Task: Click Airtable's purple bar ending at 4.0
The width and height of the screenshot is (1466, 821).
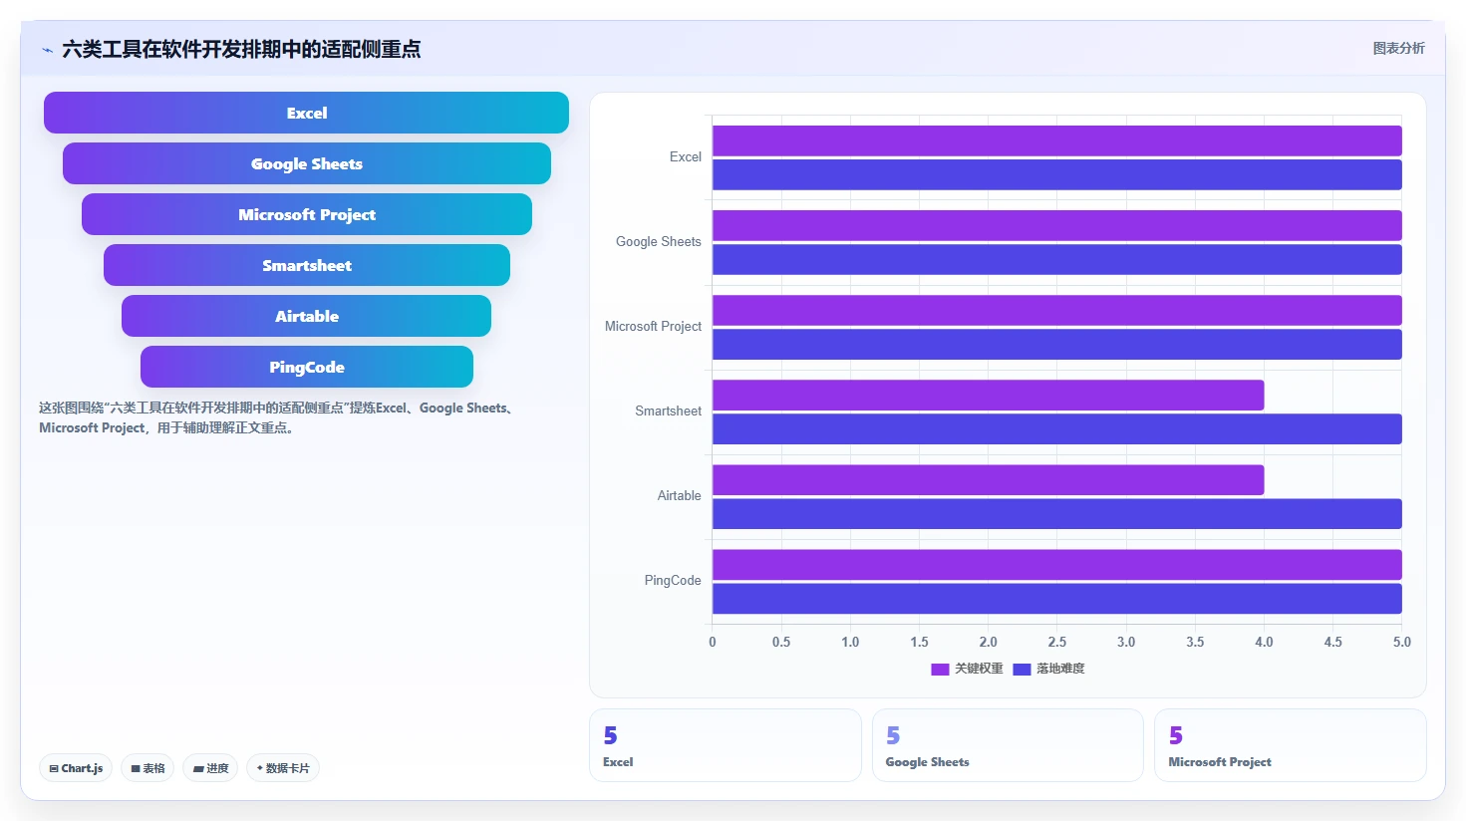Action: [x=988, y=479]
